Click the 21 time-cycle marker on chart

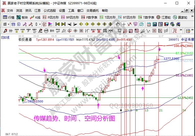coord(161,110)
